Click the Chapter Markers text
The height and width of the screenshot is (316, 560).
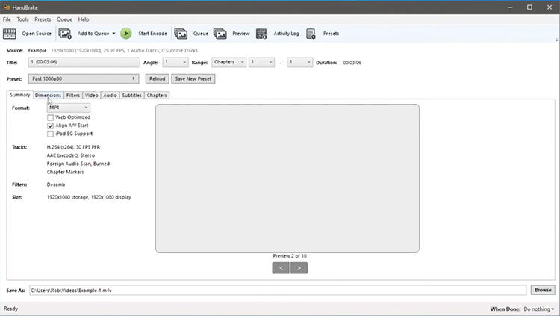click(x=66, y=172)
